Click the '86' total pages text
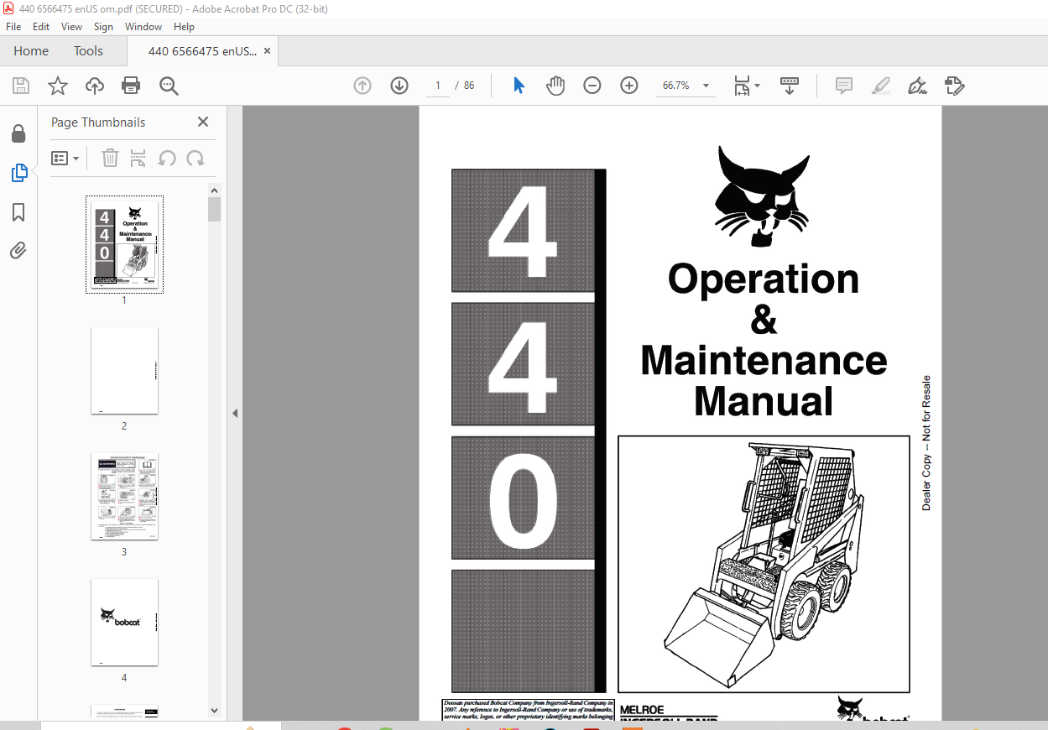 (x=469, y=86)
